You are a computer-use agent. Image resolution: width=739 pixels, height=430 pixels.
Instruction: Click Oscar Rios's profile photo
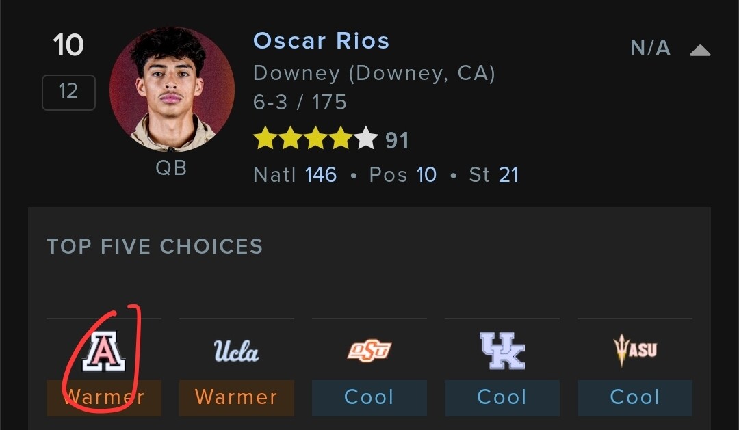[x=172, y=90]
